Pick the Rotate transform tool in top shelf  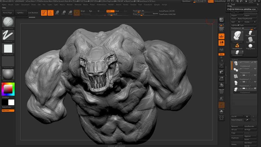click(70, 13)
